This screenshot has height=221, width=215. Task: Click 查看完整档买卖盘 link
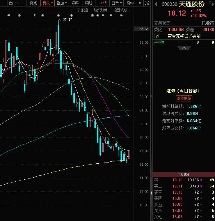coord(184,36)
